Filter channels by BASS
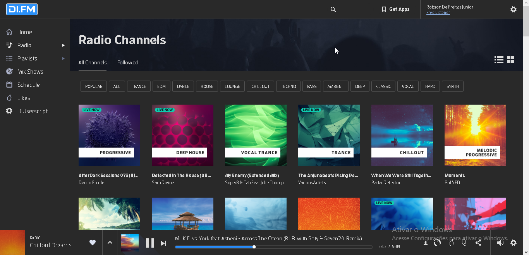This screenshot has height=255, width=529. point(312,86)
